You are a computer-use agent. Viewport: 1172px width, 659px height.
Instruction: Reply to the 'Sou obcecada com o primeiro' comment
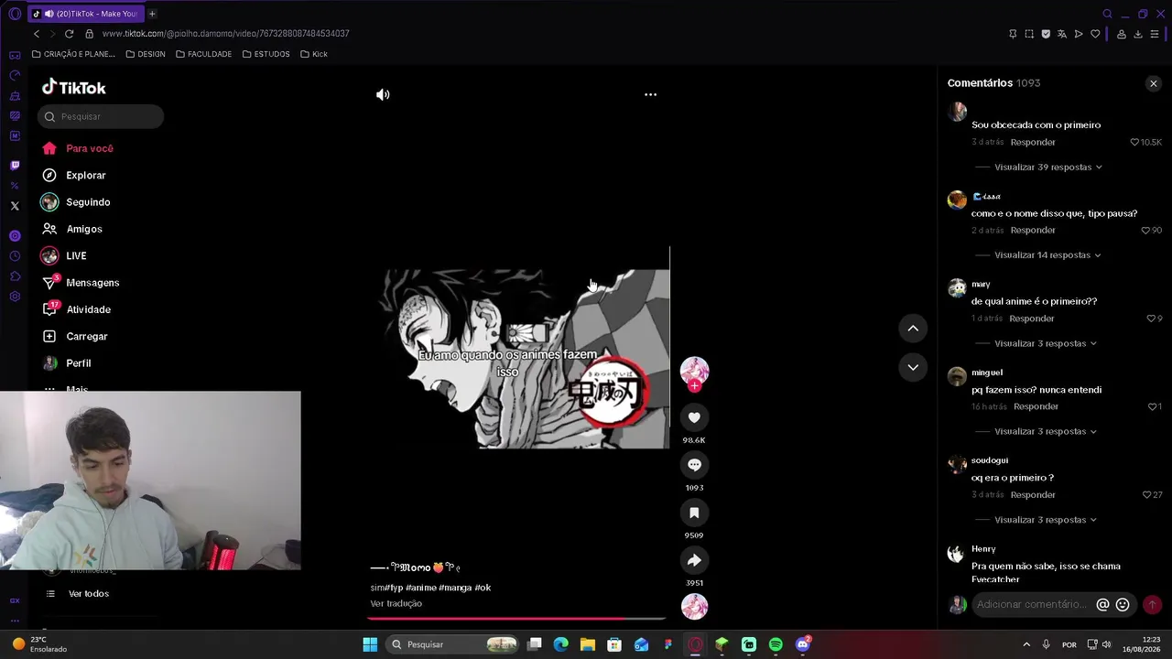click(1033, 142)
